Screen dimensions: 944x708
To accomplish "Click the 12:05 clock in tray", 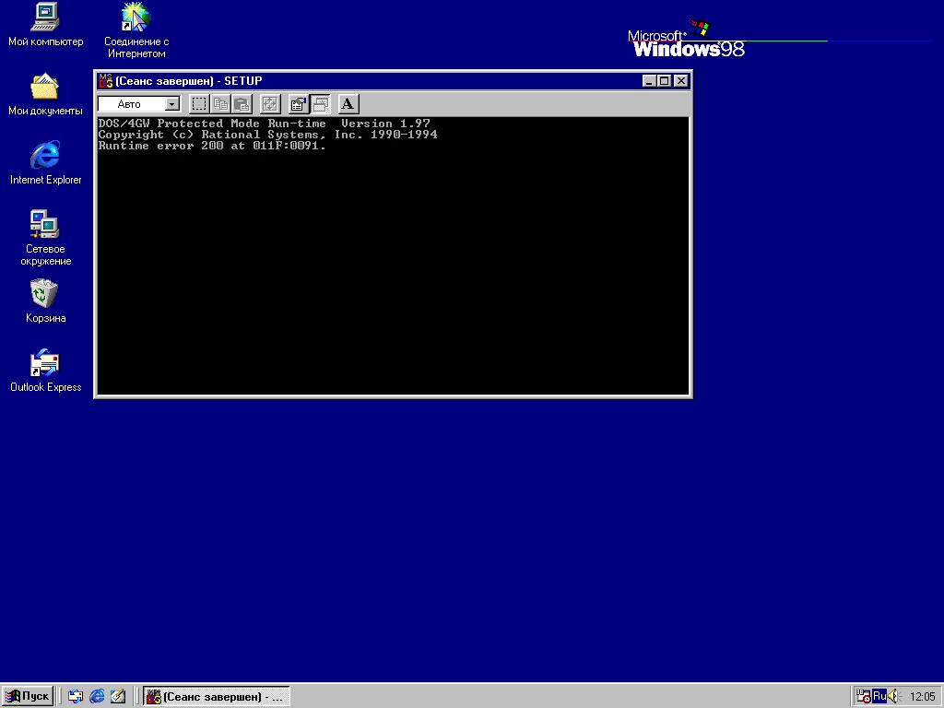I will (922, 697).
